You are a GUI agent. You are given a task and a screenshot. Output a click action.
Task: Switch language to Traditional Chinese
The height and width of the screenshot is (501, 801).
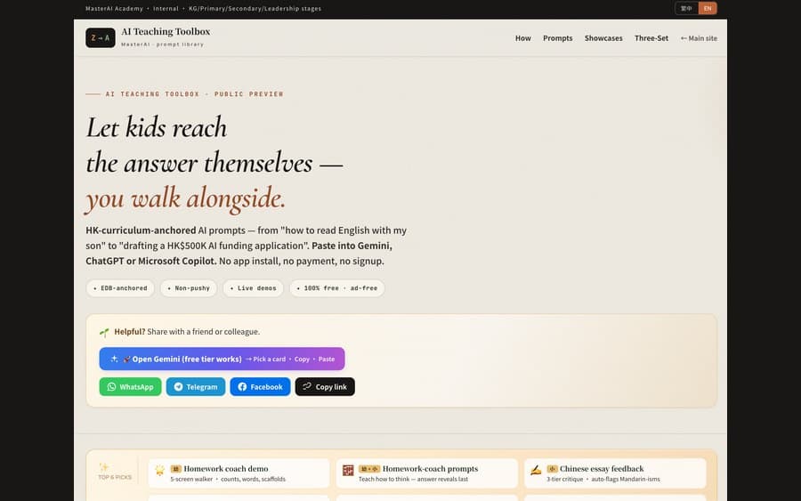pos(686,8)
